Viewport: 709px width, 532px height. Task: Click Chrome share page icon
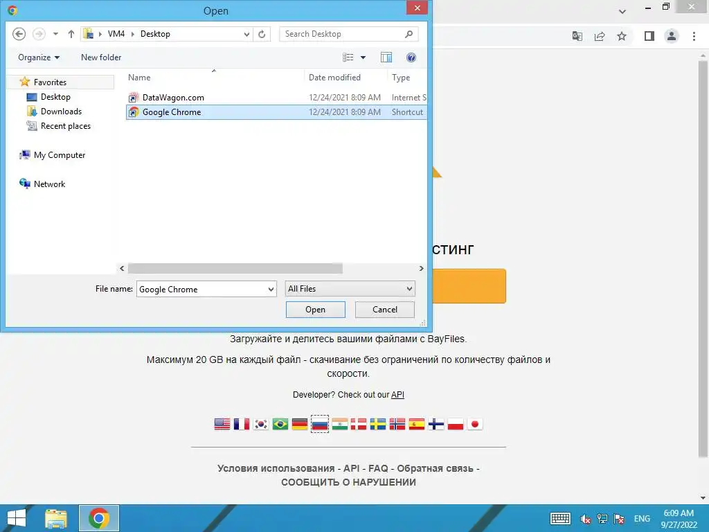coord(600,36)
